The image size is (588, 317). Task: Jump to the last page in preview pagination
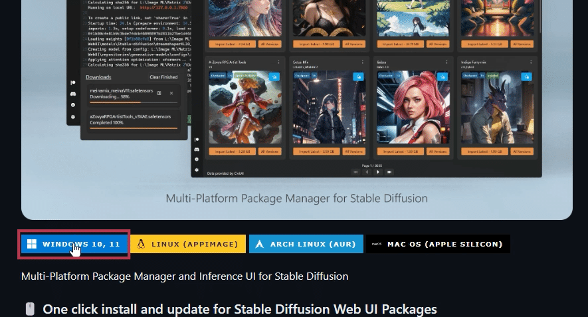389,172
